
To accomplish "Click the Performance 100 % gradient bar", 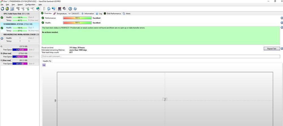I will 77,18.
